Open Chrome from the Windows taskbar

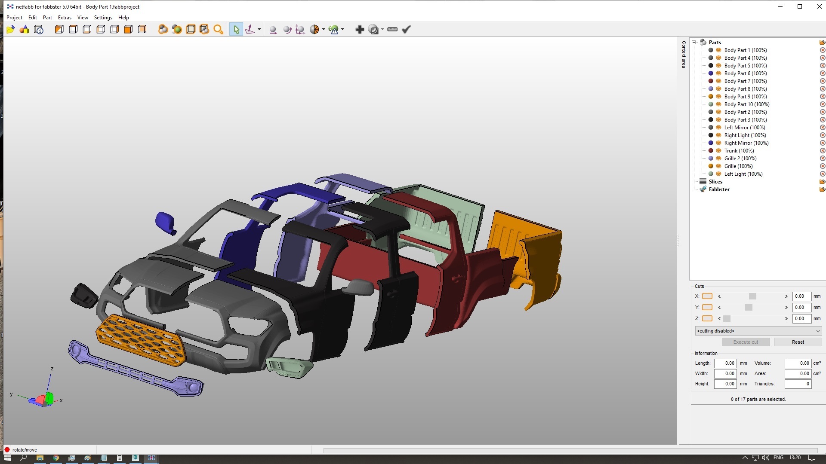55,458
